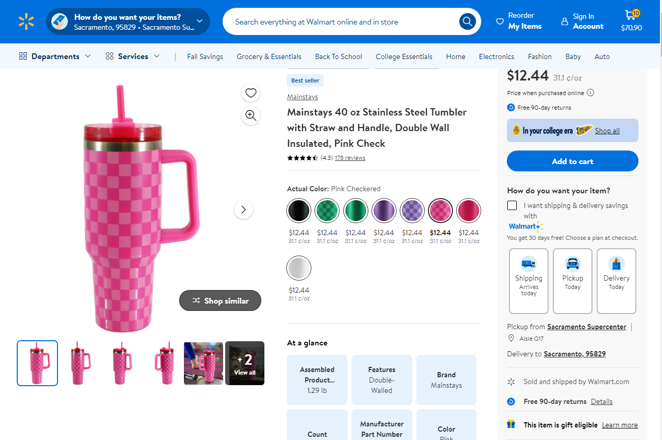Click the Sign In Account icon
Viewport: 662px width, 440px height.
pyautogui.click(x=565, y=21)
